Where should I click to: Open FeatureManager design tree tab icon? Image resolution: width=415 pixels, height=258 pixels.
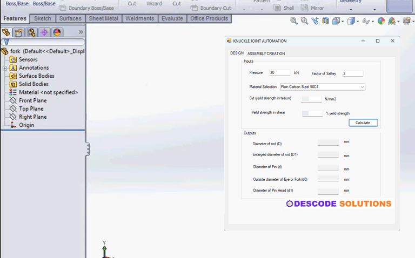pyautogui.click(x=6, y=32)
